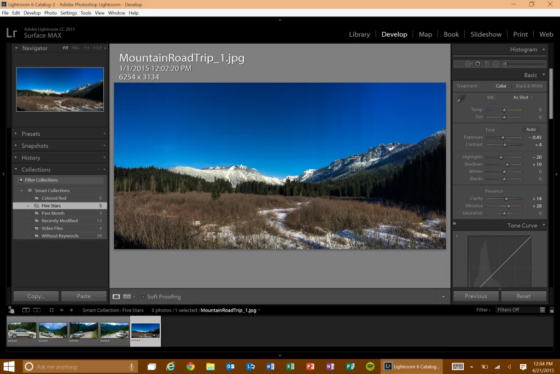
Task: Pick the White Balance Selector eyedropper
Action: coord(461,98)
